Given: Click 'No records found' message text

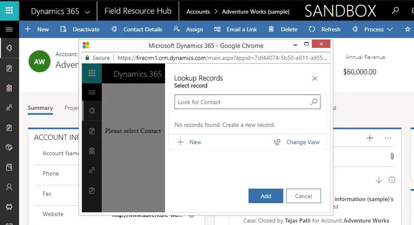Looking at the screenshot, I should [x=225, y=125].
